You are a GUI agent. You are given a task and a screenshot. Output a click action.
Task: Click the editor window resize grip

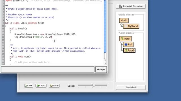coord(107,72)
